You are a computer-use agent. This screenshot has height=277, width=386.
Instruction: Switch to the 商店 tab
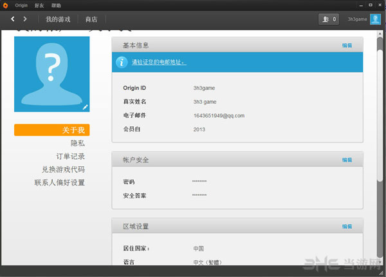point(92,19)
